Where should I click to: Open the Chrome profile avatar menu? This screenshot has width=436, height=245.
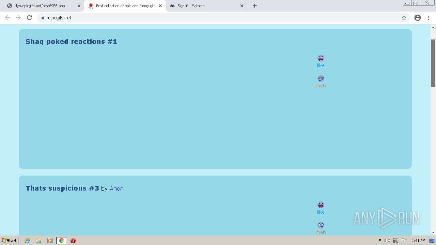pos(418,18)
